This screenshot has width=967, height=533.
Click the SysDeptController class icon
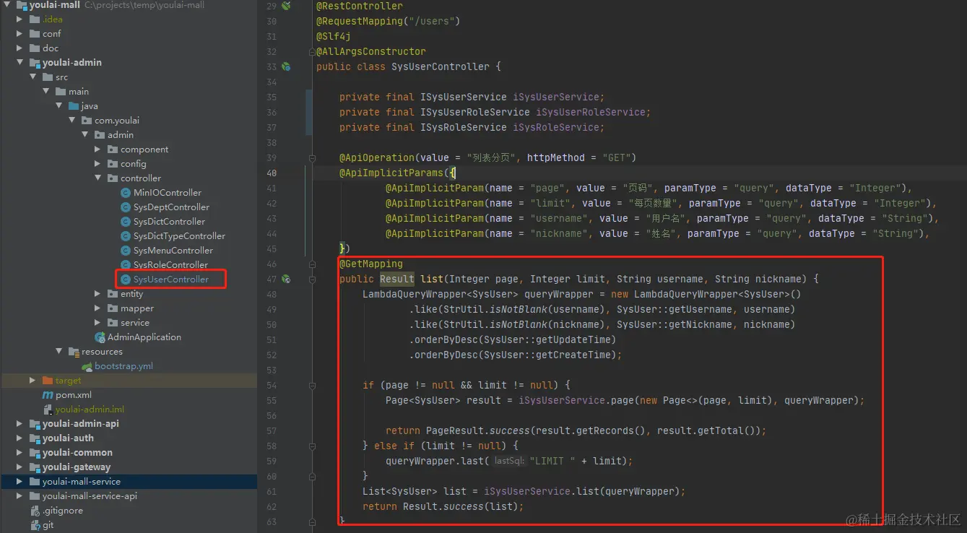click(x=126, y=207)
